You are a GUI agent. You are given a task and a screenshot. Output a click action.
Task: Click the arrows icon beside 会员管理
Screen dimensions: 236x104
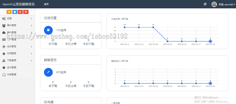point(4,47)
